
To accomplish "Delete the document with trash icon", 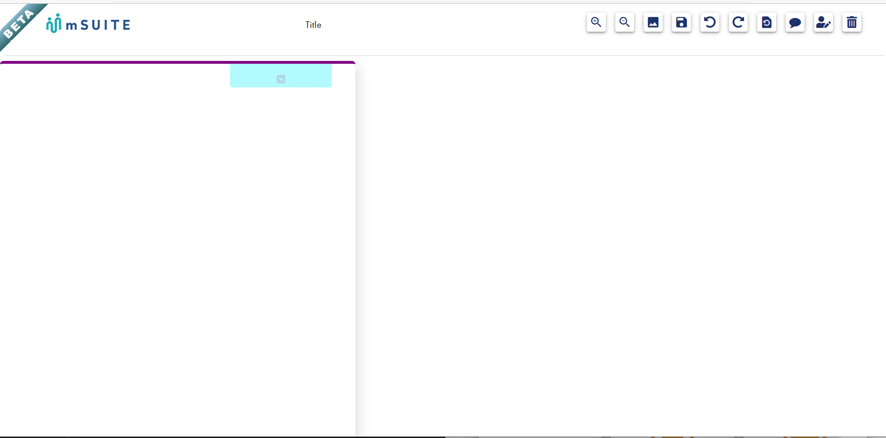I will click(x=851, y=22).
